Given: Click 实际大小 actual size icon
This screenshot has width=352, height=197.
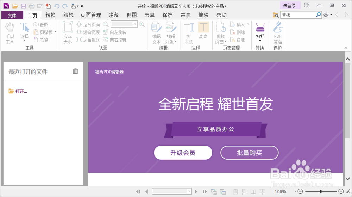Looking at the screenshot, I should (68, 33).
